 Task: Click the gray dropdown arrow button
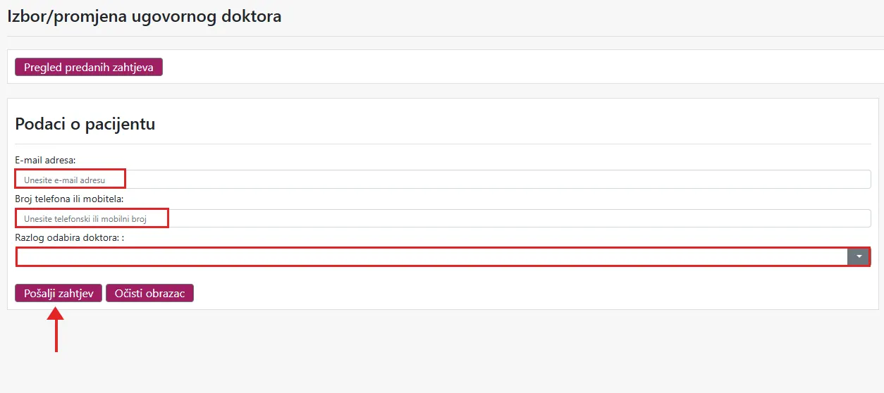[858, 257]
